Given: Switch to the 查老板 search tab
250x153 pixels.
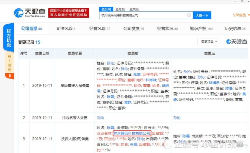Looking at the screenshot, I should 120,9.
